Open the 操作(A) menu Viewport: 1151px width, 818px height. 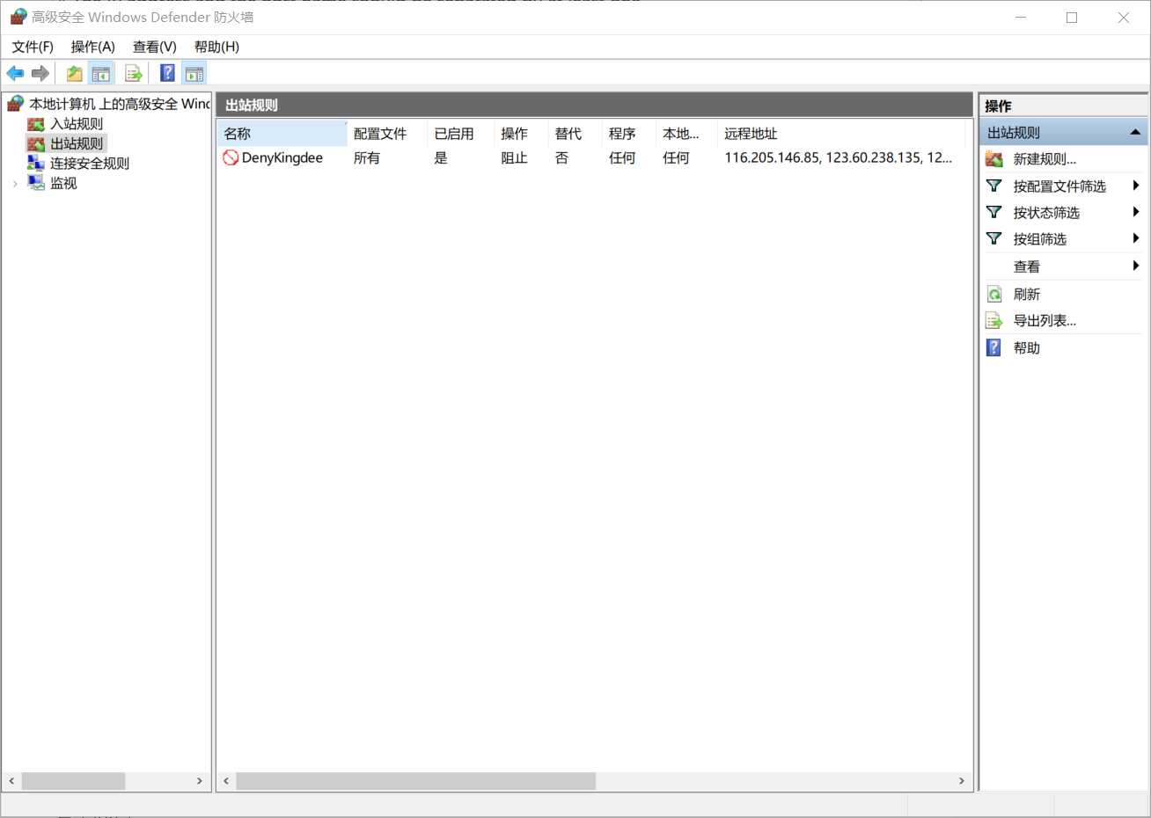point(93,47)
